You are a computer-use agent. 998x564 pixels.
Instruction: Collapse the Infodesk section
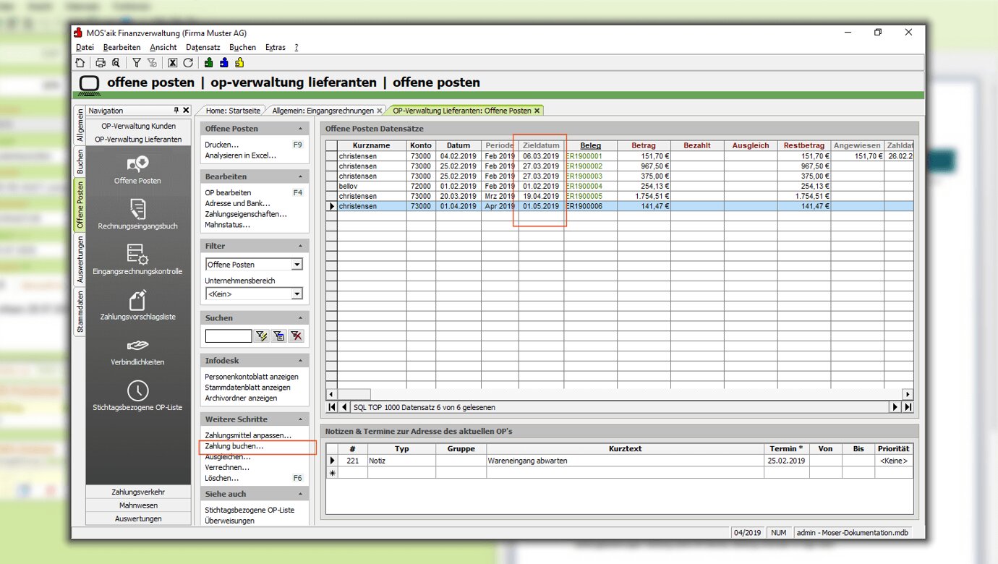click(x=300, y=361)
